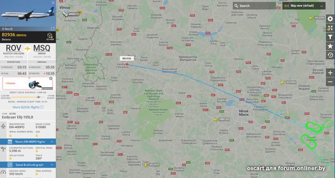Toggle fullscreen map mode icon
This screenshot has height=178, width=335.
[x=330, y=28]
